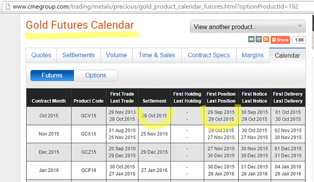Click the 31 Dec 2015 last delivery date
314x182 pixels.
[288, 155]
